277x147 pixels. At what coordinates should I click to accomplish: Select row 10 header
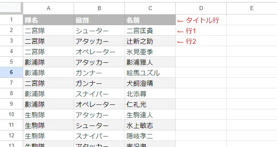pyautogui.click(x=11, y=115)
